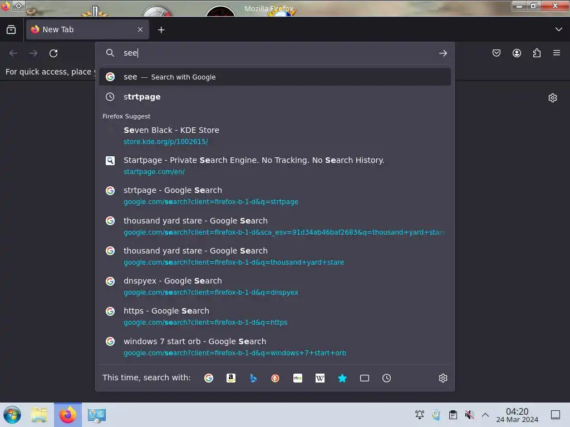Reload the current page

[53, 53]
